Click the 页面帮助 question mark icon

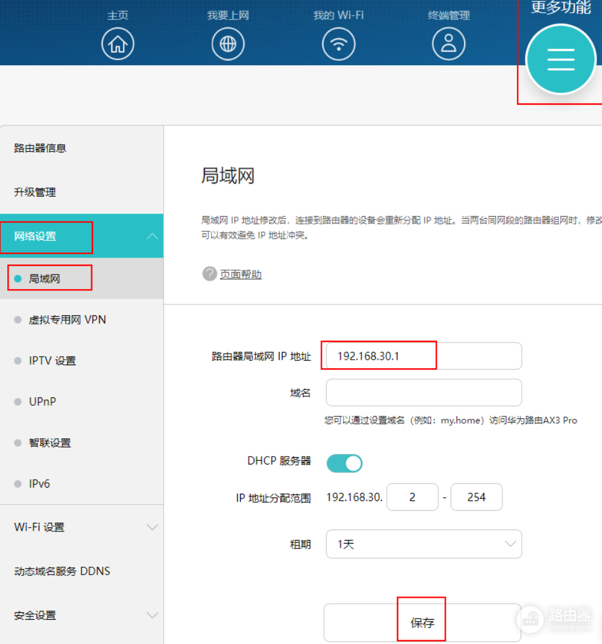[209, 273]
